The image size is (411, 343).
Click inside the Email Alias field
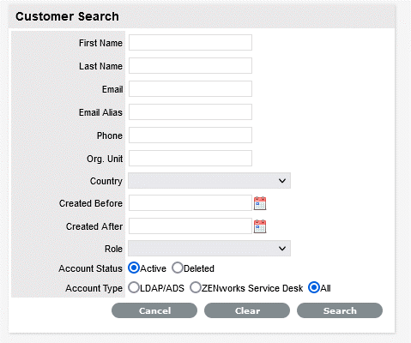tap(190, 112)
